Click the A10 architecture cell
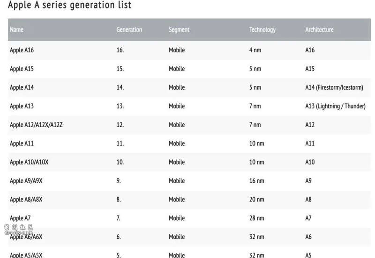The height and width of the screenshot is (258, 375). 310,162
